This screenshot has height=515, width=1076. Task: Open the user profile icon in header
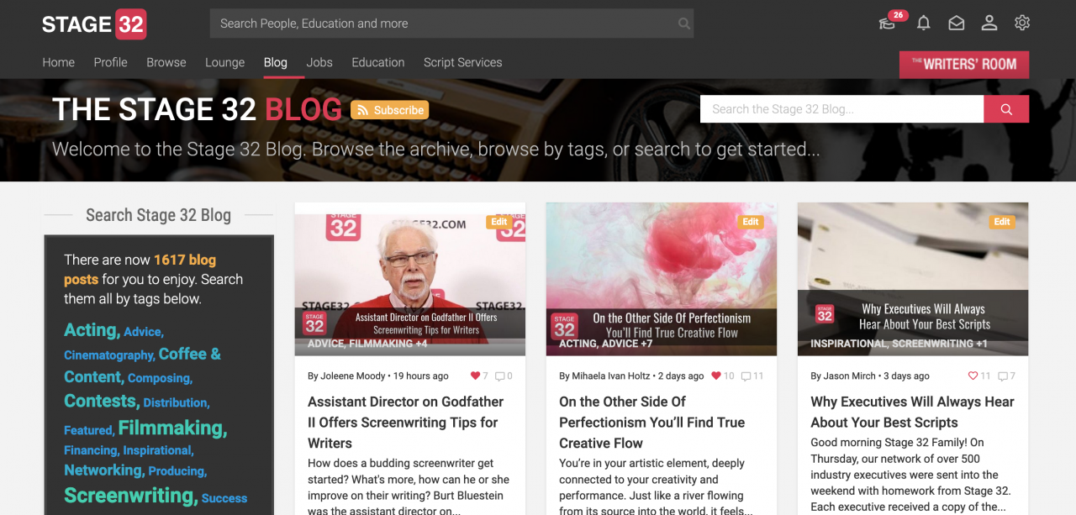click(x=989, y=24)
